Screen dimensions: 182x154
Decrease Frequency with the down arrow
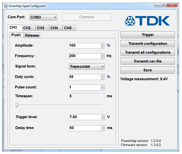pyautogui.click(x=102, y=57)
